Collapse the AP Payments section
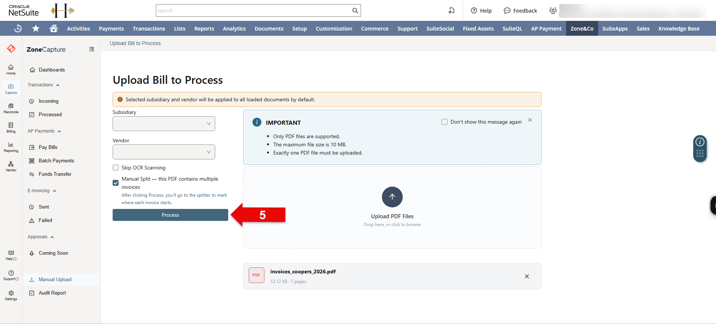Screen dimensions: 716x324 (x=44, y=131)
